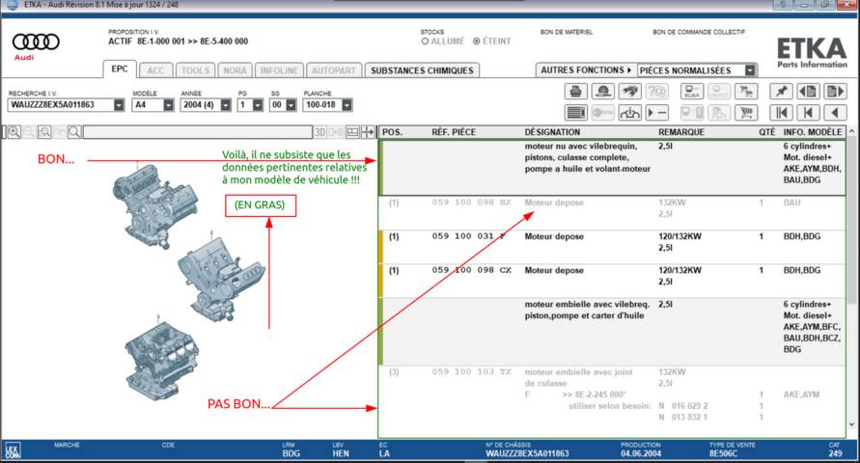Click the RÉF. PIÈCE column header
Screen dimensions: 860x463
454,132
